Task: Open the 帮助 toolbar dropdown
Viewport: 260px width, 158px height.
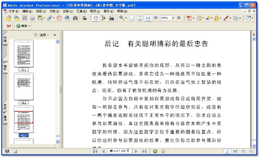Action: pyautogui.click(x=23, y=26)
